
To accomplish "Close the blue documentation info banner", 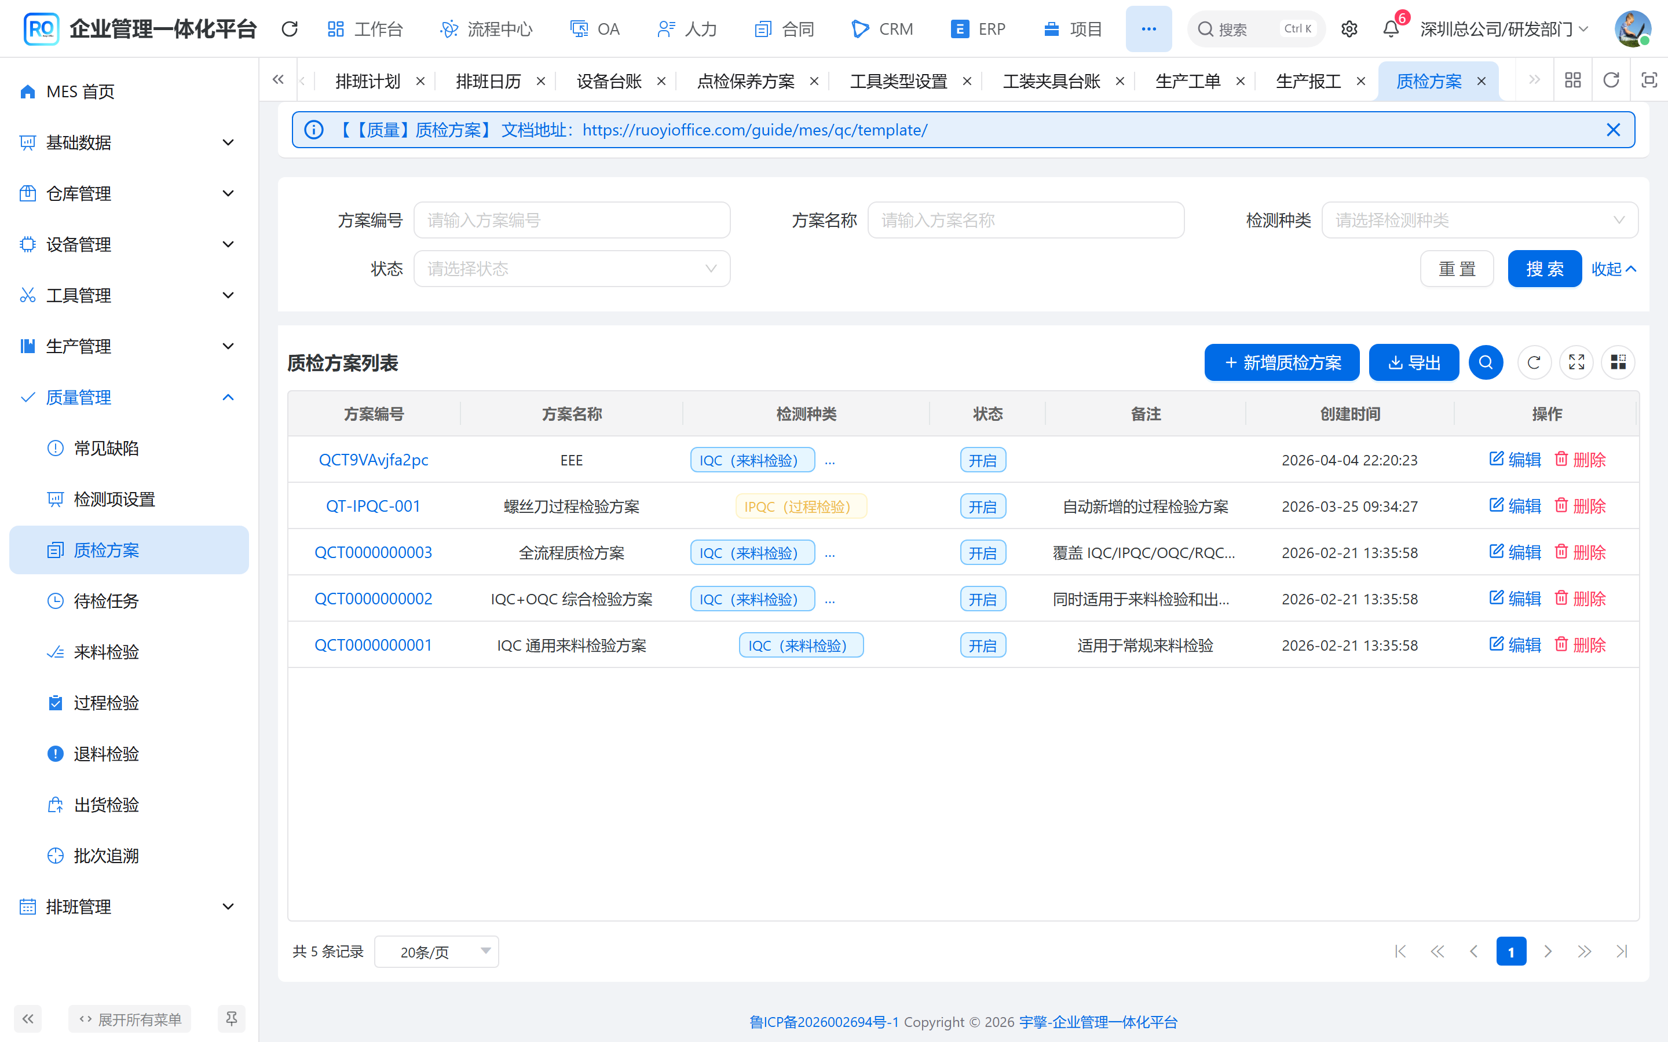I will click(x=1613, y=130).
